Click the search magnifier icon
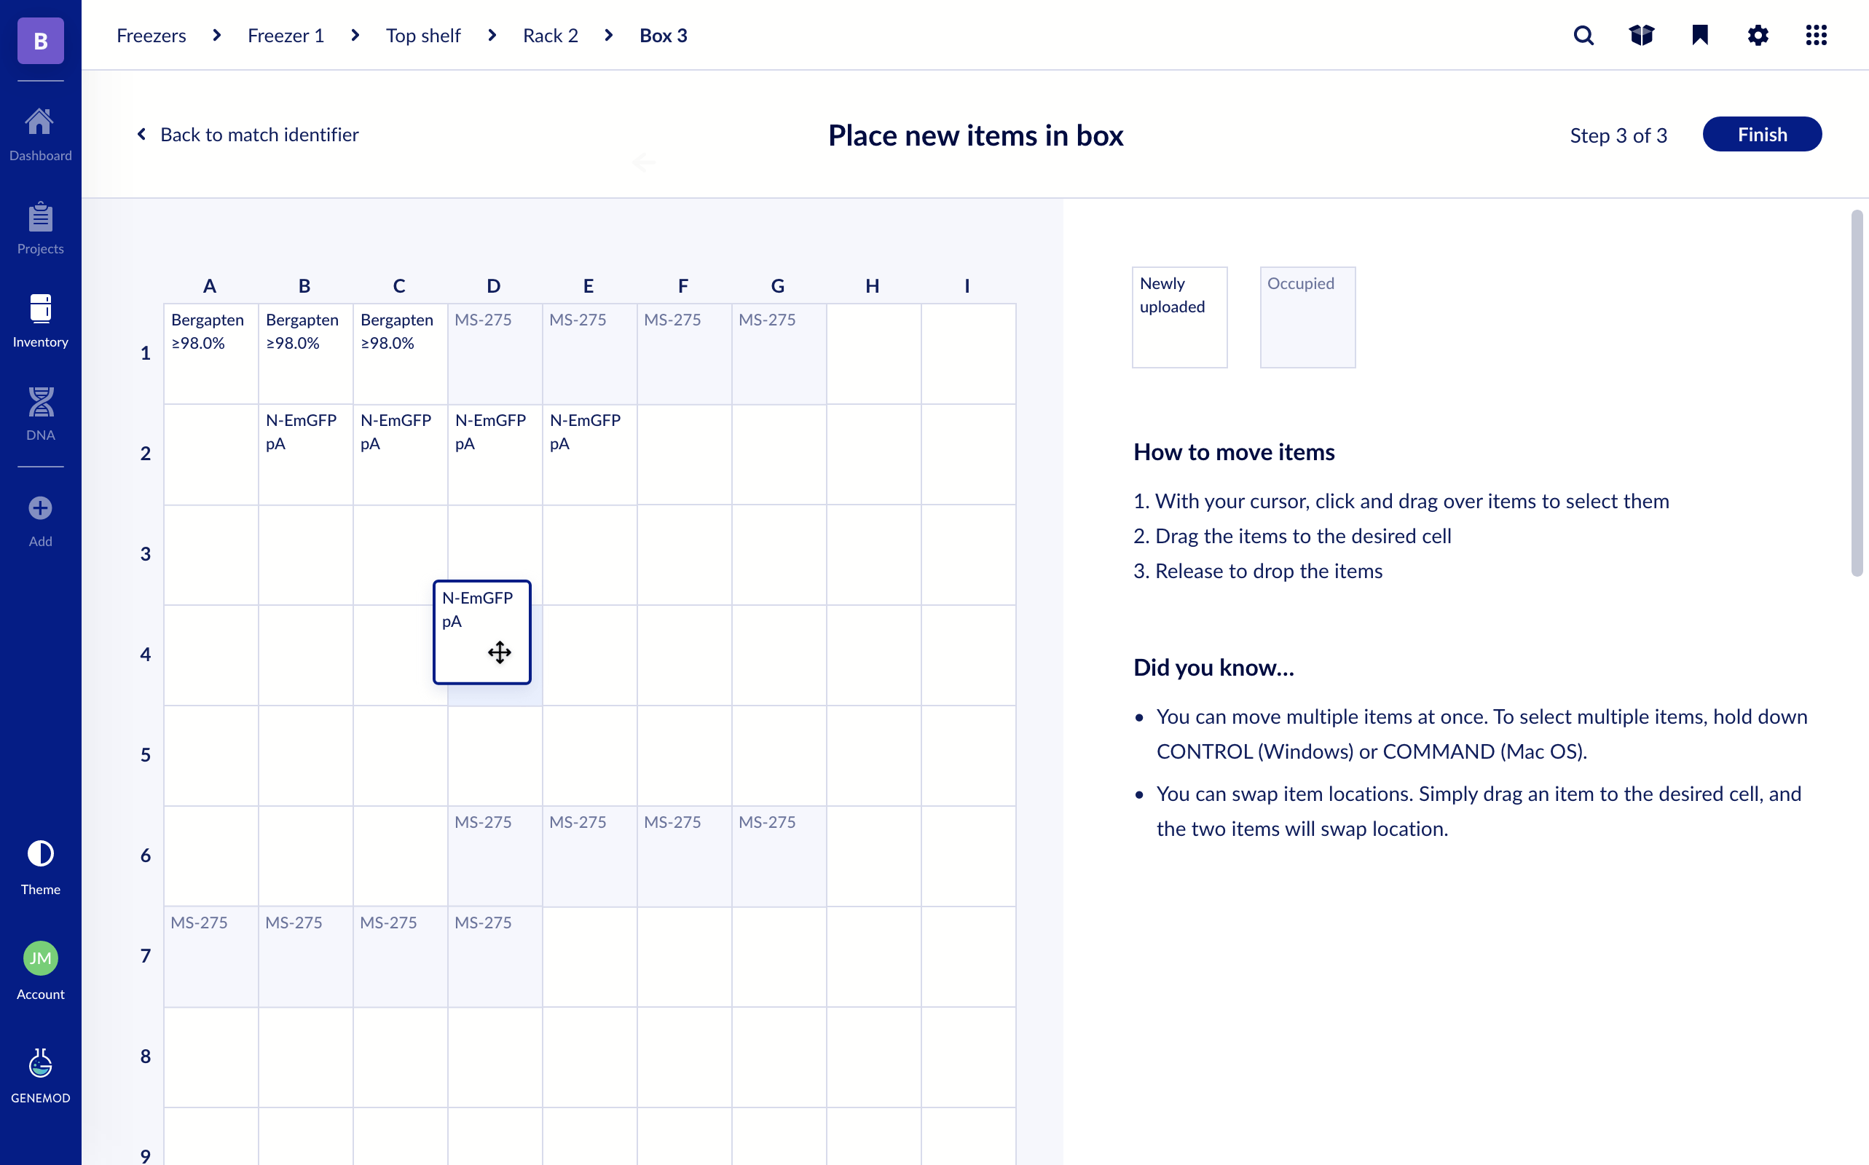The image size is (1869, 1165). pos(1583,36)
